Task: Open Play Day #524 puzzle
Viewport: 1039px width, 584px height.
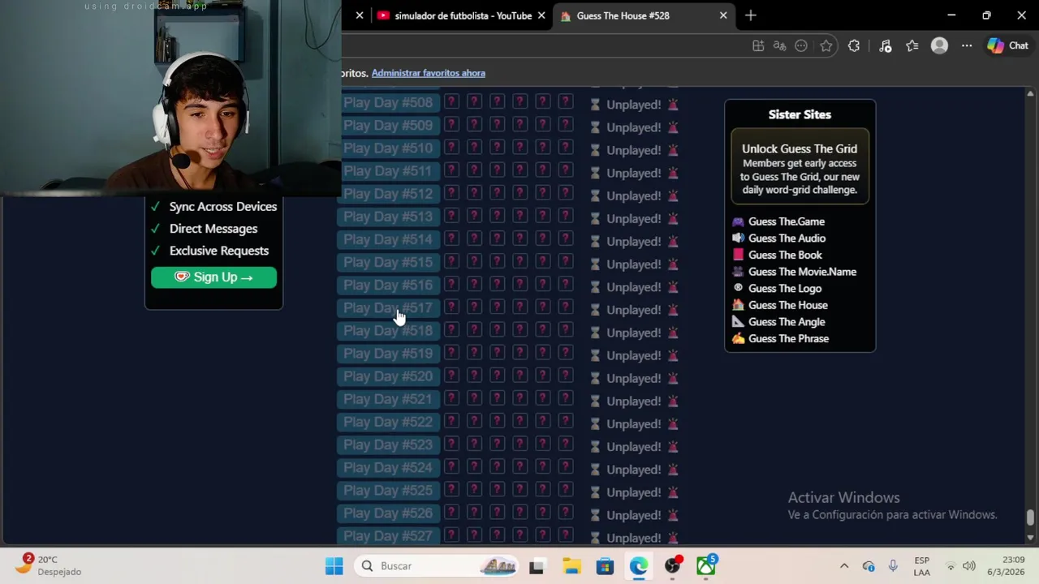Action: (389, 467)
